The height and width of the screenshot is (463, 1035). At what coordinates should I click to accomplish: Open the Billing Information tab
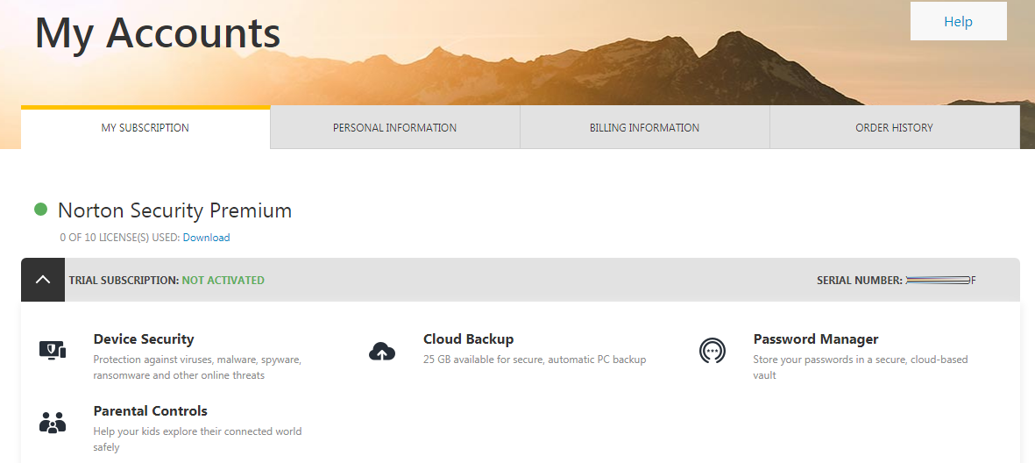click(x=644, y=127)
